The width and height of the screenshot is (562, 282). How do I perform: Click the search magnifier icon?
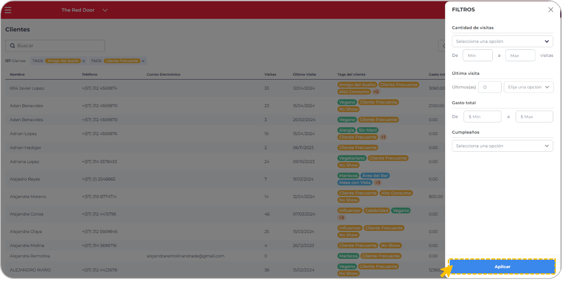click(13, 45)
